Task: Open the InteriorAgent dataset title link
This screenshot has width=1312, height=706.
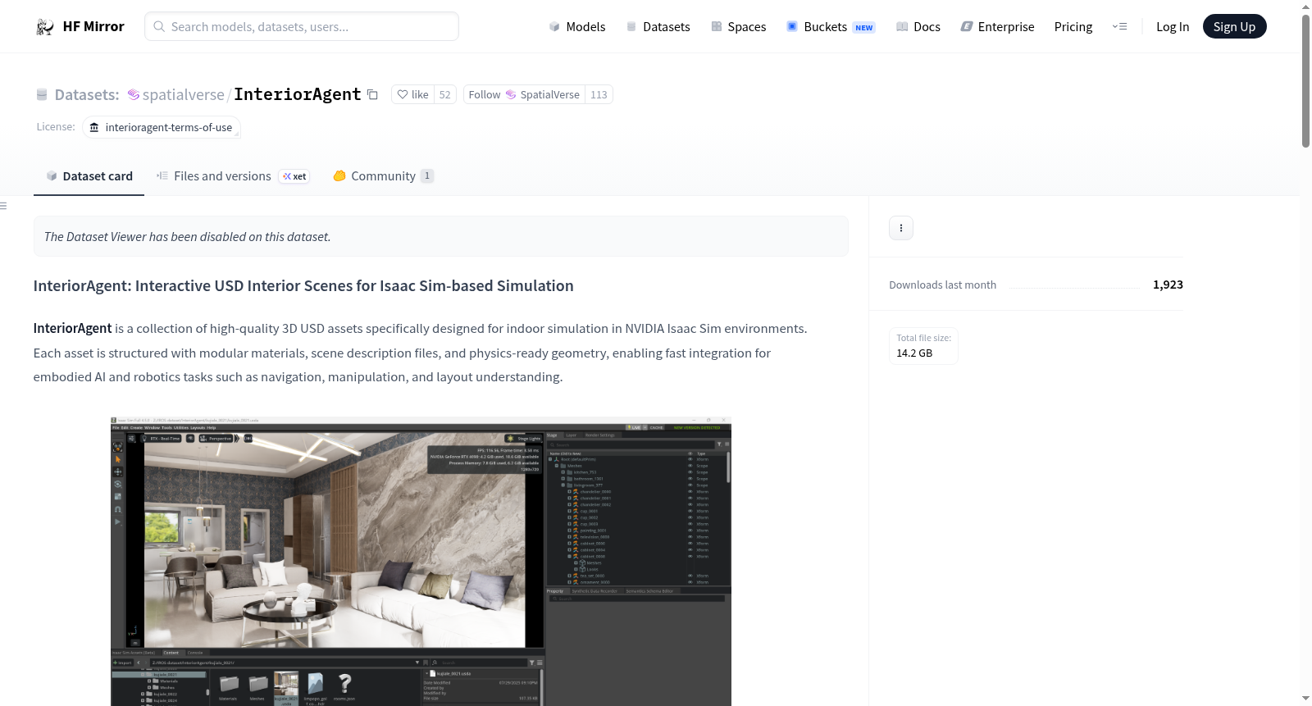Action: 297,94
